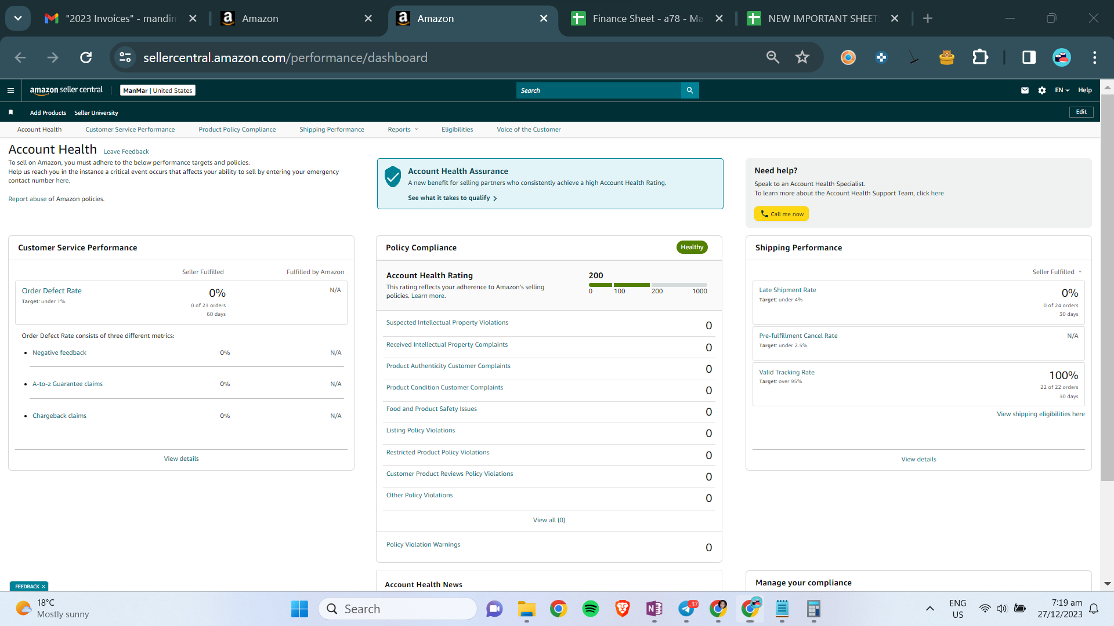Screen dimensions: 1114x626
Task: Click the Edit button
Action: (1082, 112)
